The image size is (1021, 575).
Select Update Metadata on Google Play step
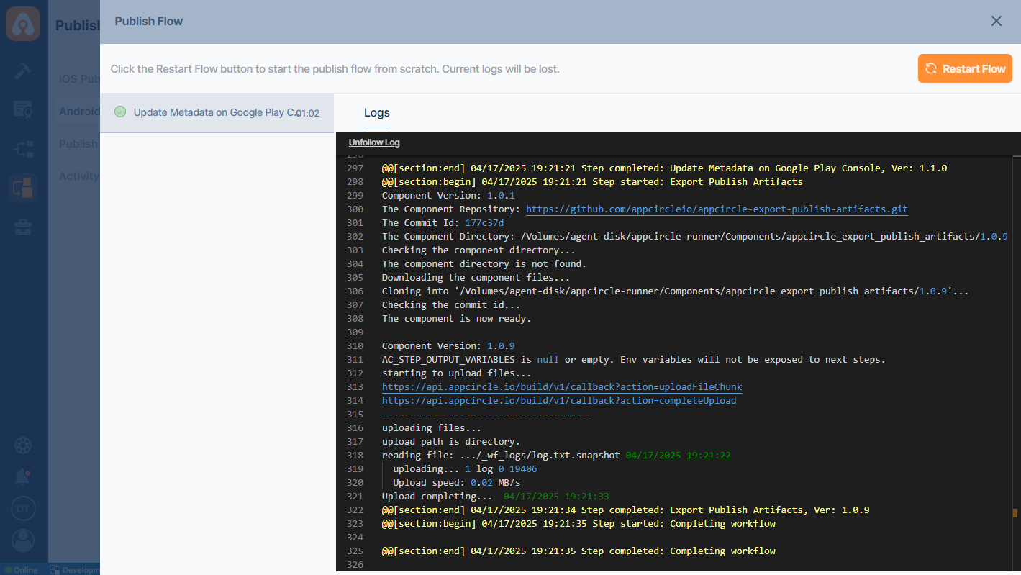(x=217, y=113)
